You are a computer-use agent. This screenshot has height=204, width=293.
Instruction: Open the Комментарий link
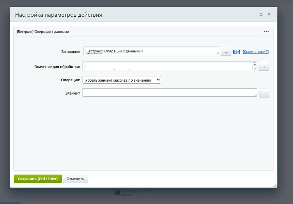[x=255, y=52]
